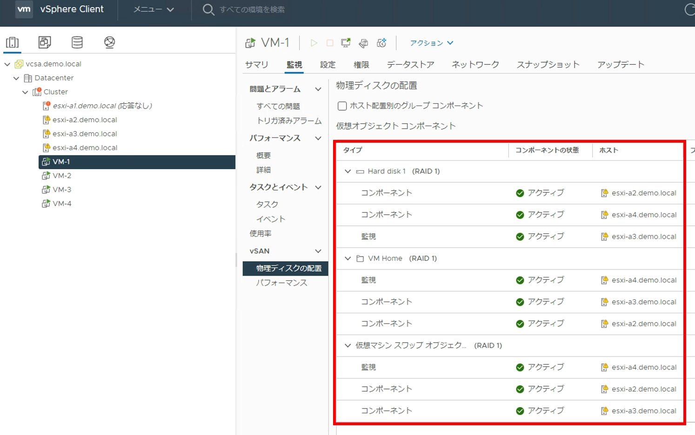Open the Networking view icon

click(x=109, y=42)
